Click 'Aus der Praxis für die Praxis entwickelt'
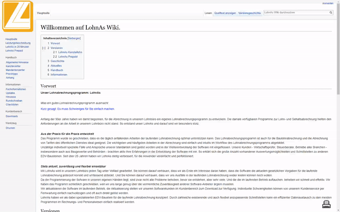Viewport: 340px width, 212px height. [x=67, y=134]
